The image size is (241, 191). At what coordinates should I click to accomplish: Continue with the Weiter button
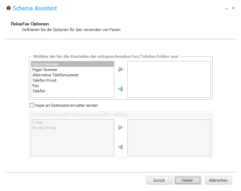(188, 180)
